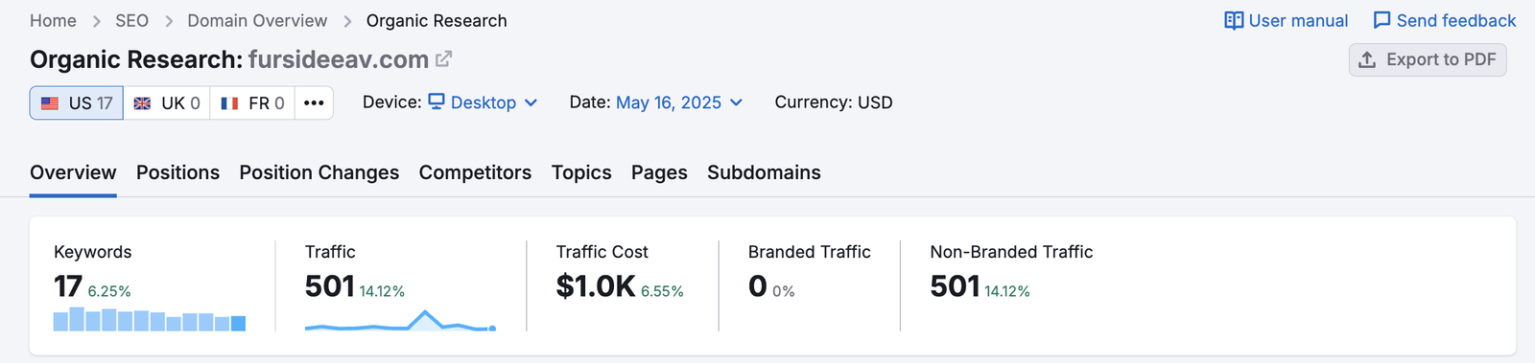Switch to the UK 0 database
1535x363 pixels.
167,102
